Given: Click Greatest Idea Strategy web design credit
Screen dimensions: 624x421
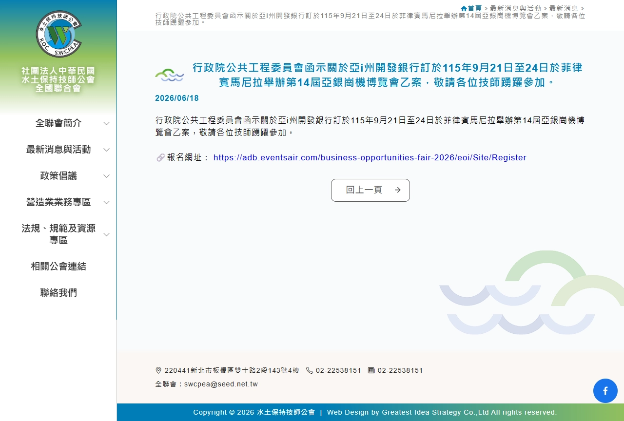Looking at the screenshot, I should tap(442, 412).
